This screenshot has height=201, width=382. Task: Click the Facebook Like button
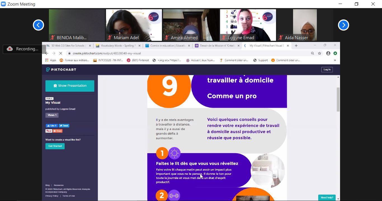coord(51,126)
